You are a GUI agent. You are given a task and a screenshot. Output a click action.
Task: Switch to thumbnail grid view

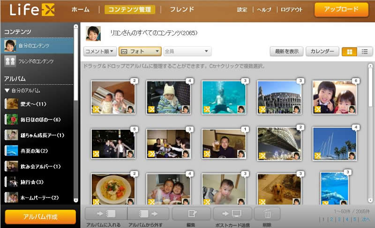[x=349, y=52]
